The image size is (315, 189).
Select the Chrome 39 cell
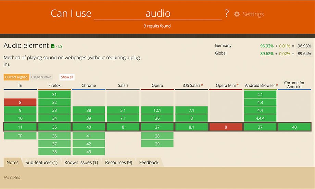click(x=89, y=118)
